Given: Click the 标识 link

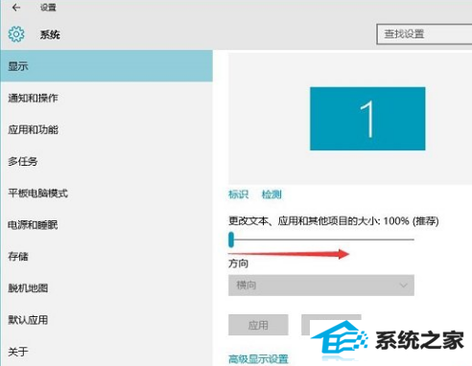Looking at the screenshot, I should click(x=238, y=194).
